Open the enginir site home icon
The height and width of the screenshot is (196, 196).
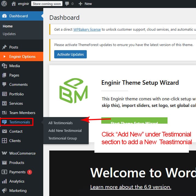(14, 4)
